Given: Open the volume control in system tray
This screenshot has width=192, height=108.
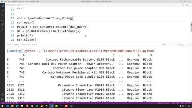Looking at the screenshot, I should [x=185, y=106].
